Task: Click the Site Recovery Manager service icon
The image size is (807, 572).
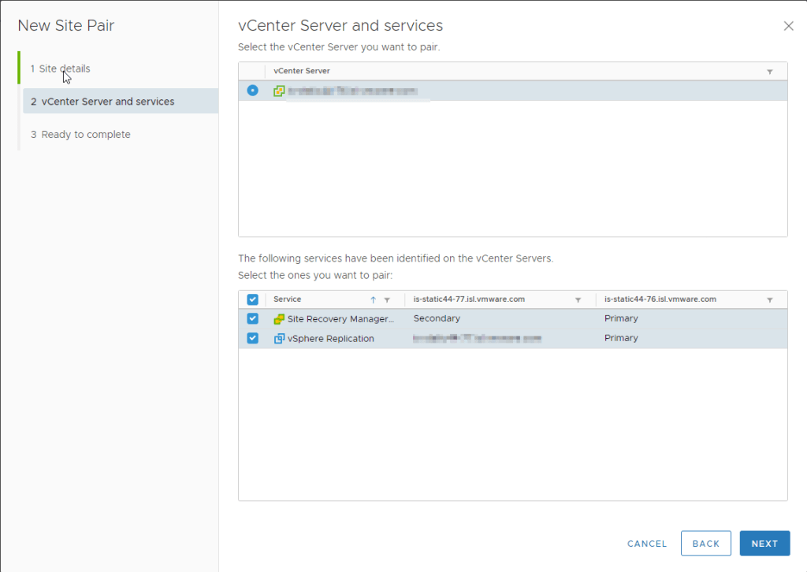Action: click(x=279, y=319)
